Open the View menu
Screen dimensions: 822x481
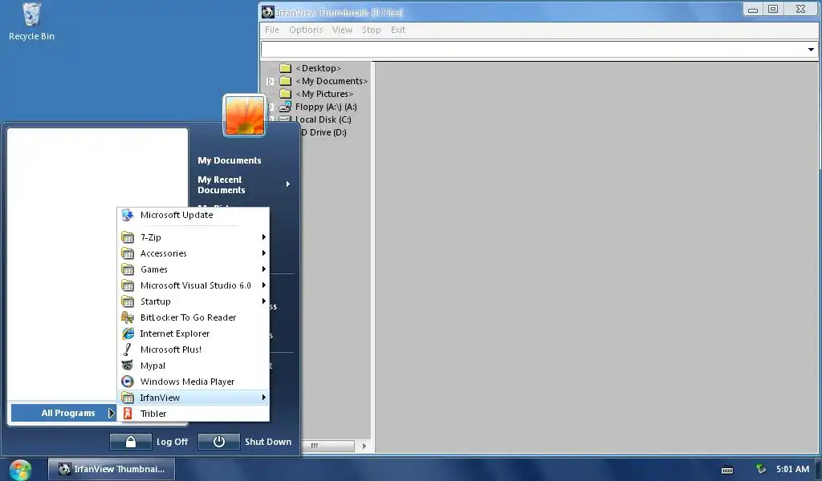[342, 30]
